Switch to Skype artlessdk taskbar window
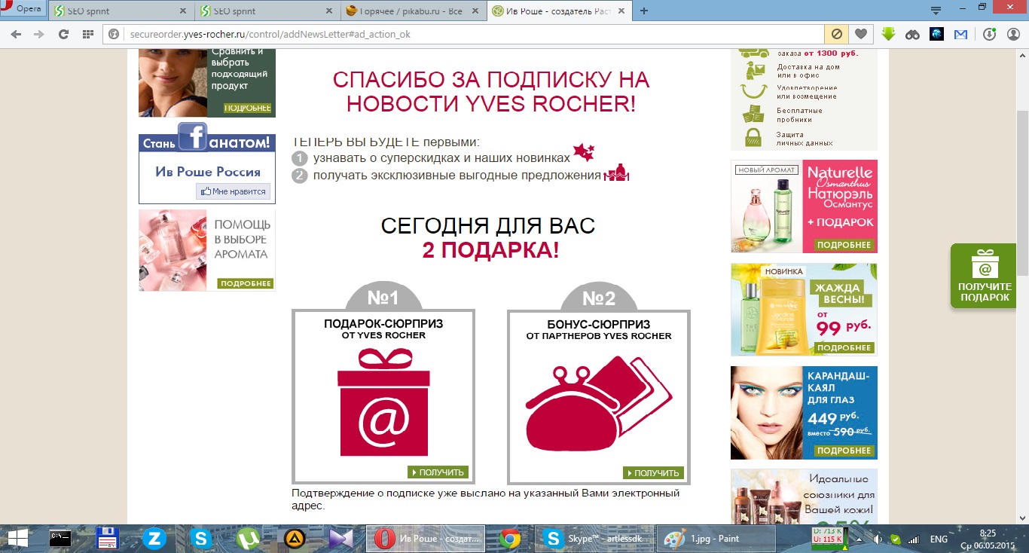 pyautogui.click(x=592, y=539)
